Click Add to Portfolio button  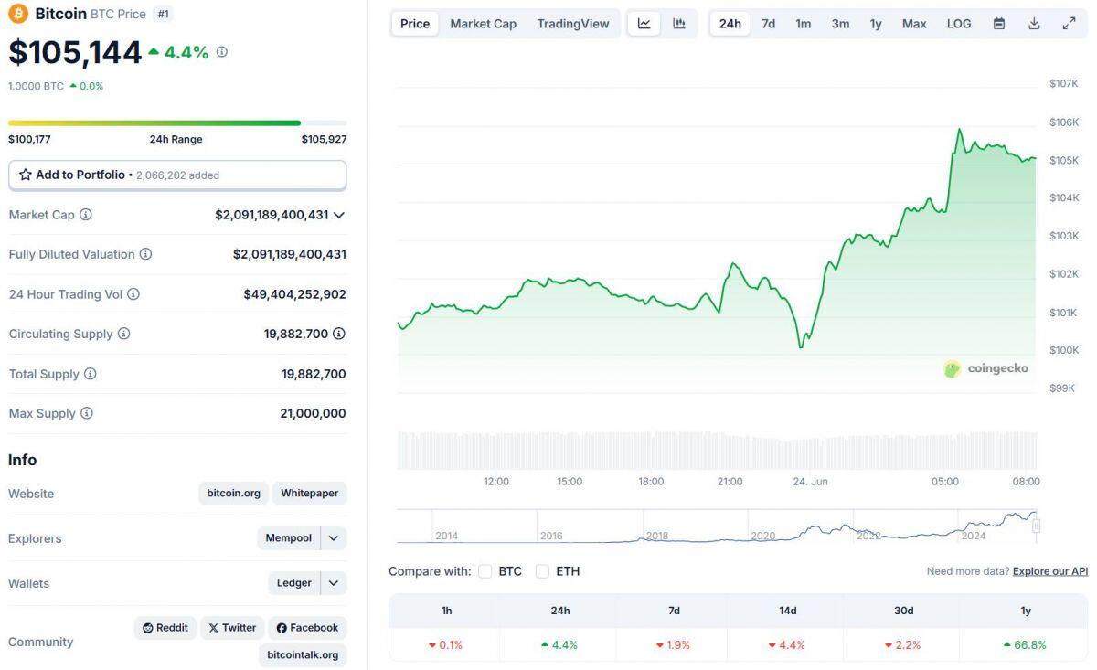point(177,175)
